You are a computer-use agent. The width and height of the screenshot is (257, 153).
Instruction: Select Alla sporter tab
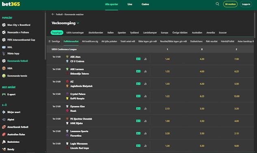point(112,4)
